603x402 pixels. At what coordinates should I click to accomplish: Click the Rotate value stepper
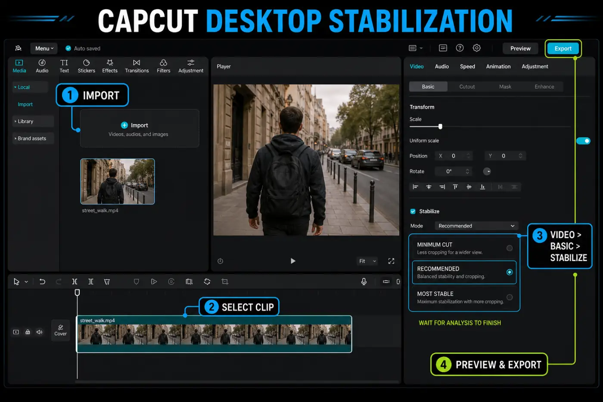[x=467, y=171]
